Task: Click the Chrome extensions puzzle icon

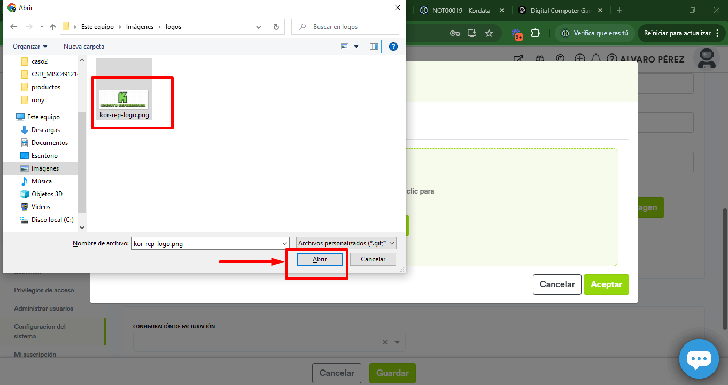Action: (x=535, y=33)
